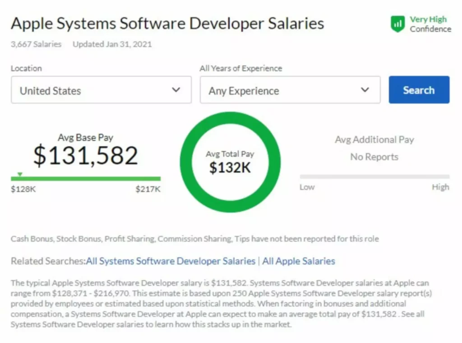Screen dimensions: 462x343
Task: Click No Reports under Avg Additional Pay
Action: click(374, 157)
